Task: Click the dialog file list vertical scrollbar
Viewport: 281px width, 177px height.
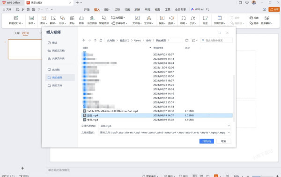Action: [x=234, y=99]
